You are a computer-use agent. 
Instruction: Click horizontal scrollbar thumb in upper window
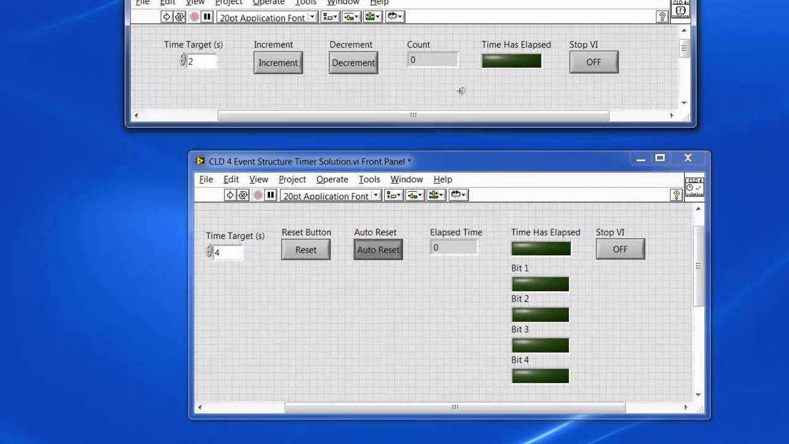click(x=414, y=115)
